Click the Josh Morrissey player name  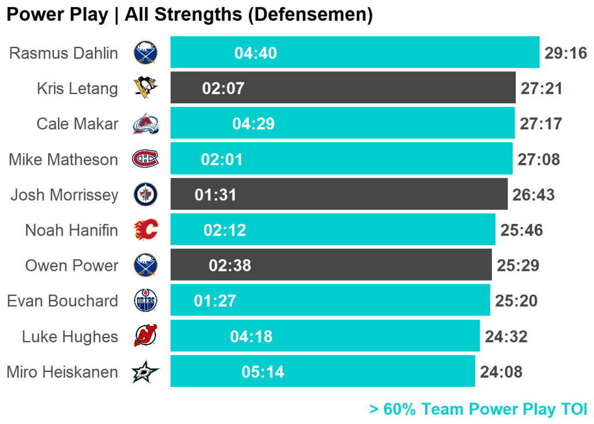pos(64,195)
